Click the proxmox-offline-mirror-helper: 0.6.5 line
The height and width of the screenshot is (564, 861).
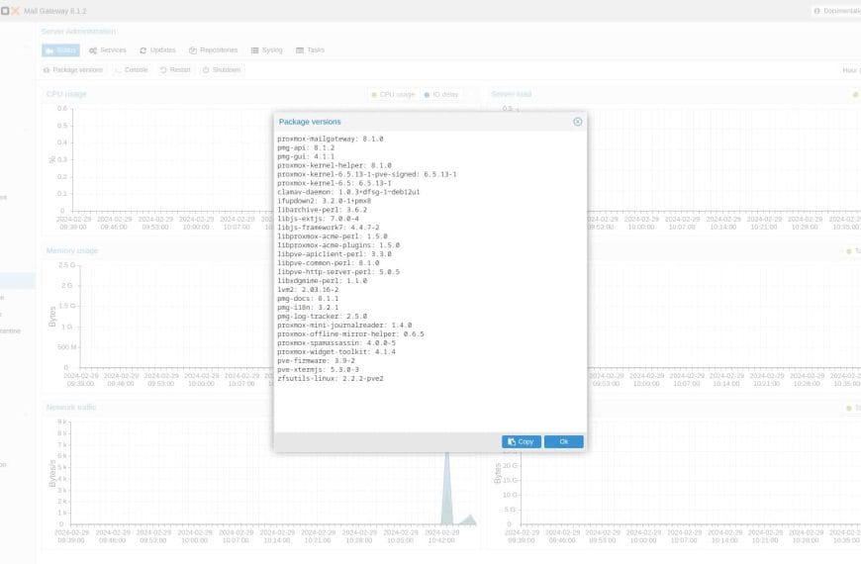coord(350,333)
